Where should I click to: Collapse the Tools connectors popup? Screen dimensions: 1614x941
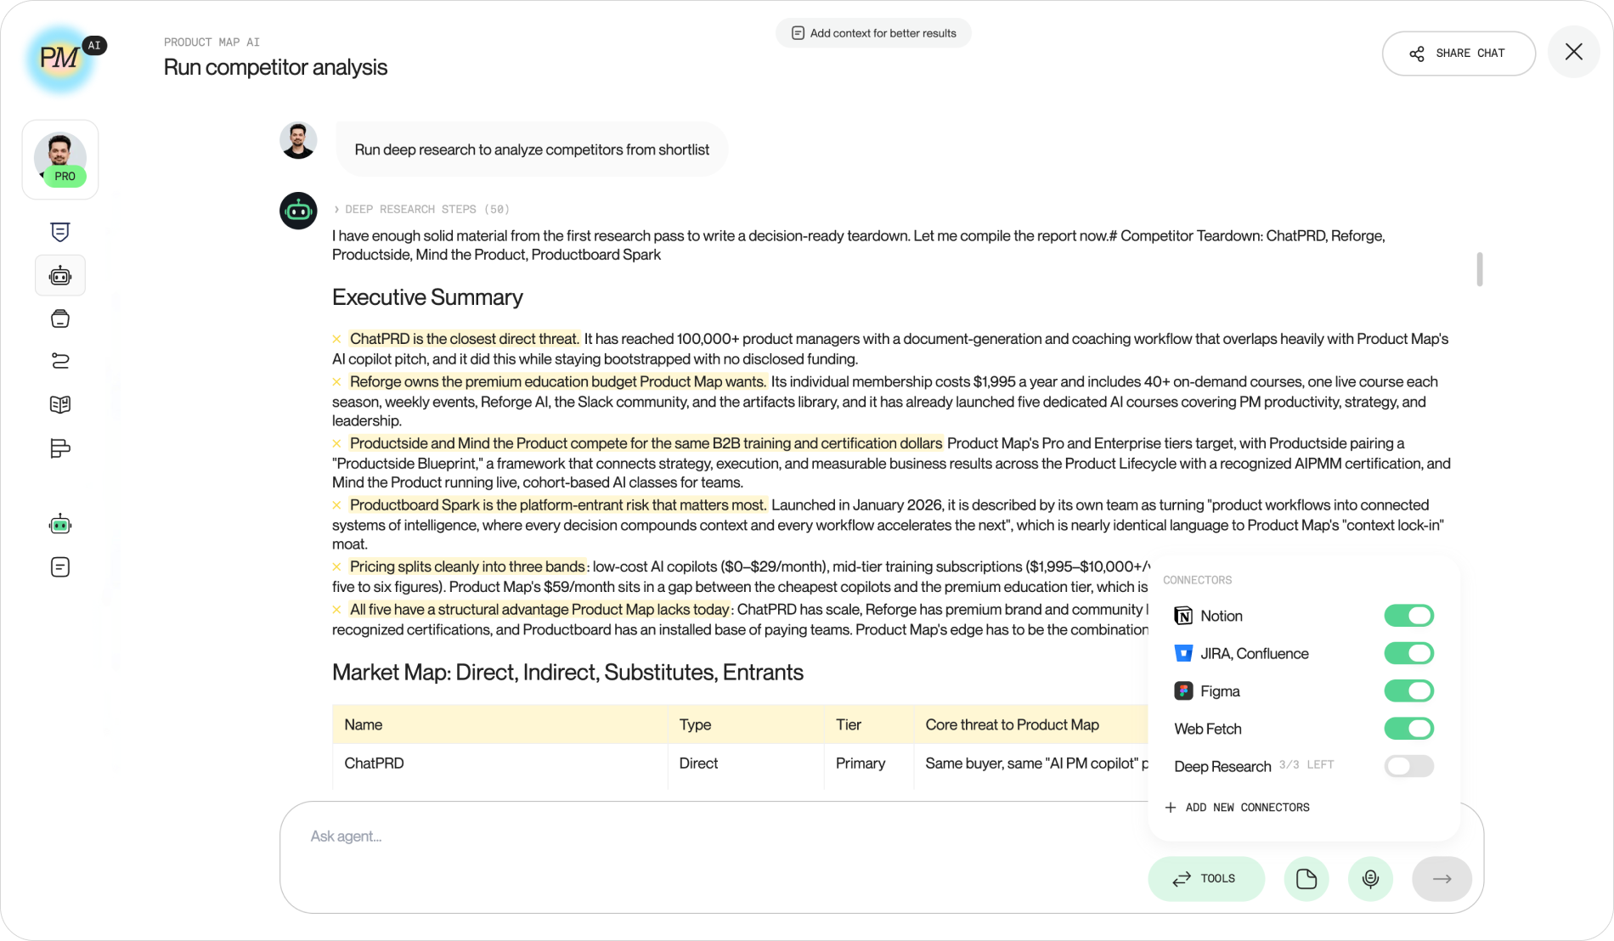1205,878
